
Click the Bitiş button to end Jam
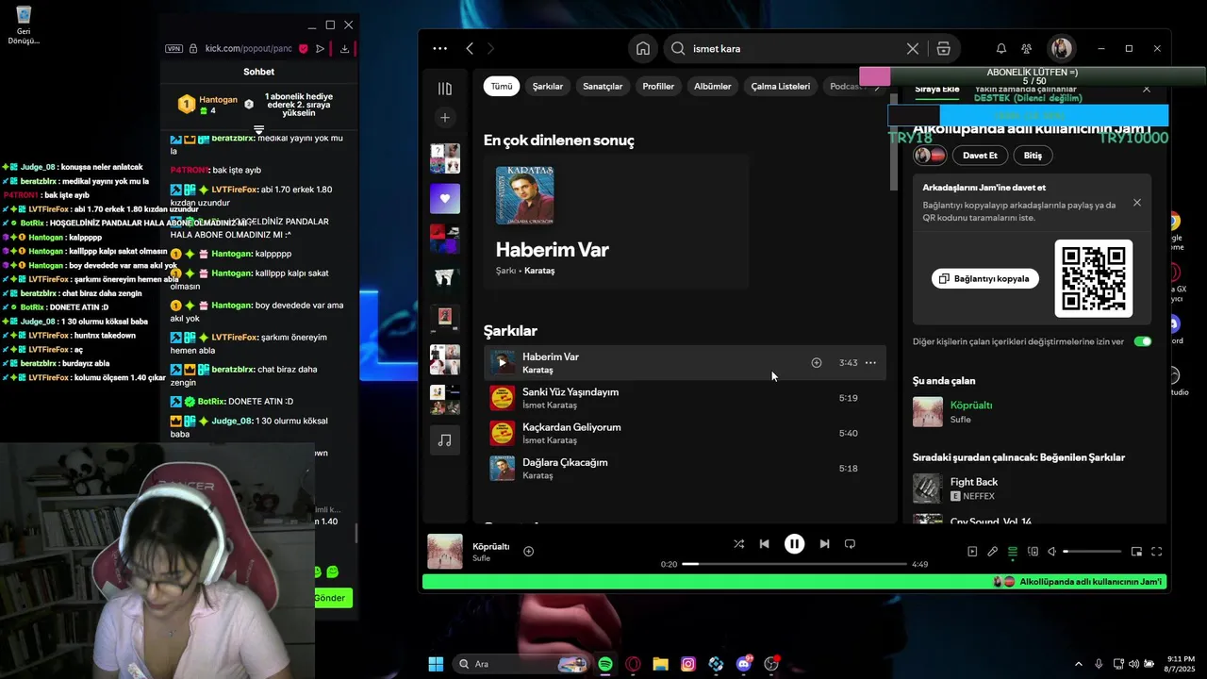click(1033, 156)
